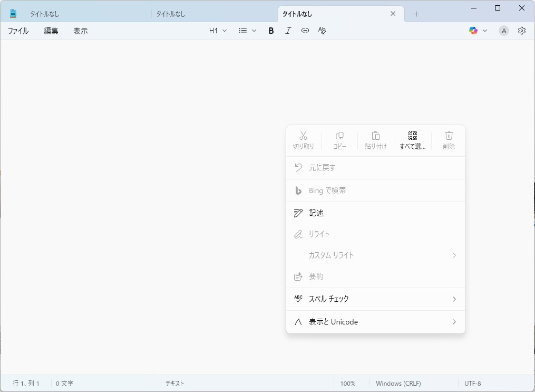Screen dimensions: 535x392
Task: Open the ファイル menu
Action: [18, 31]
